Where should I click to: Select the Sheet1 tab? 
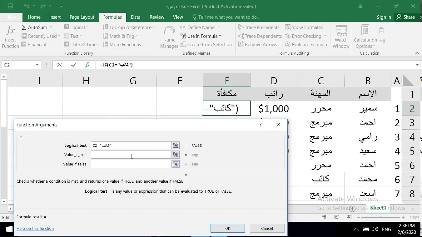pos(378,208)
